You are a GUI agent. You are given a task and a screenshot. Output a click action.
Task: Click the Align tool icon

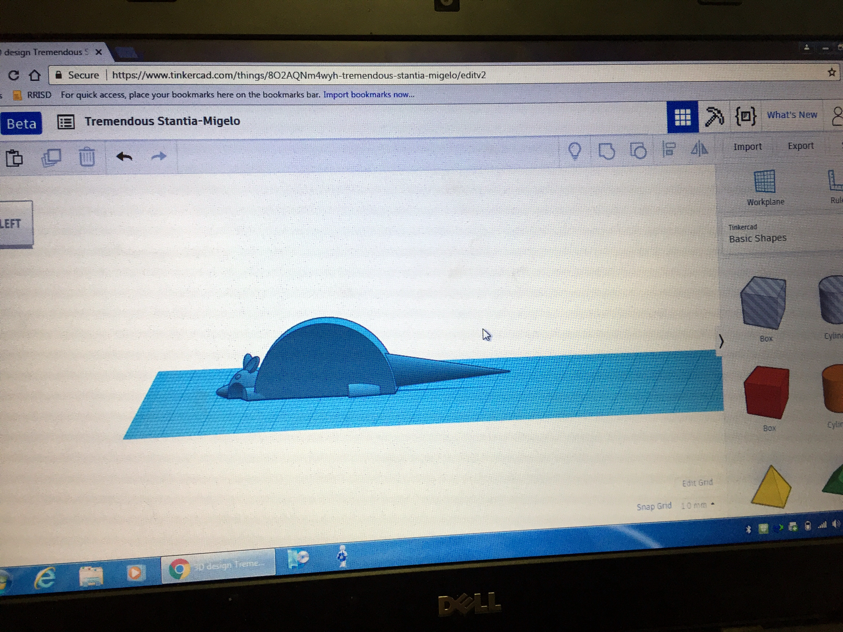[669, 149]
